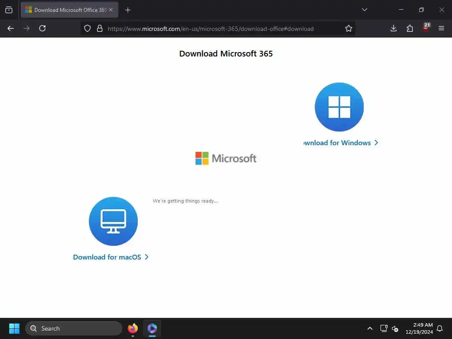Show hidden system tray icons
This screenshot has width=452, height=339.
click(370, 328)
